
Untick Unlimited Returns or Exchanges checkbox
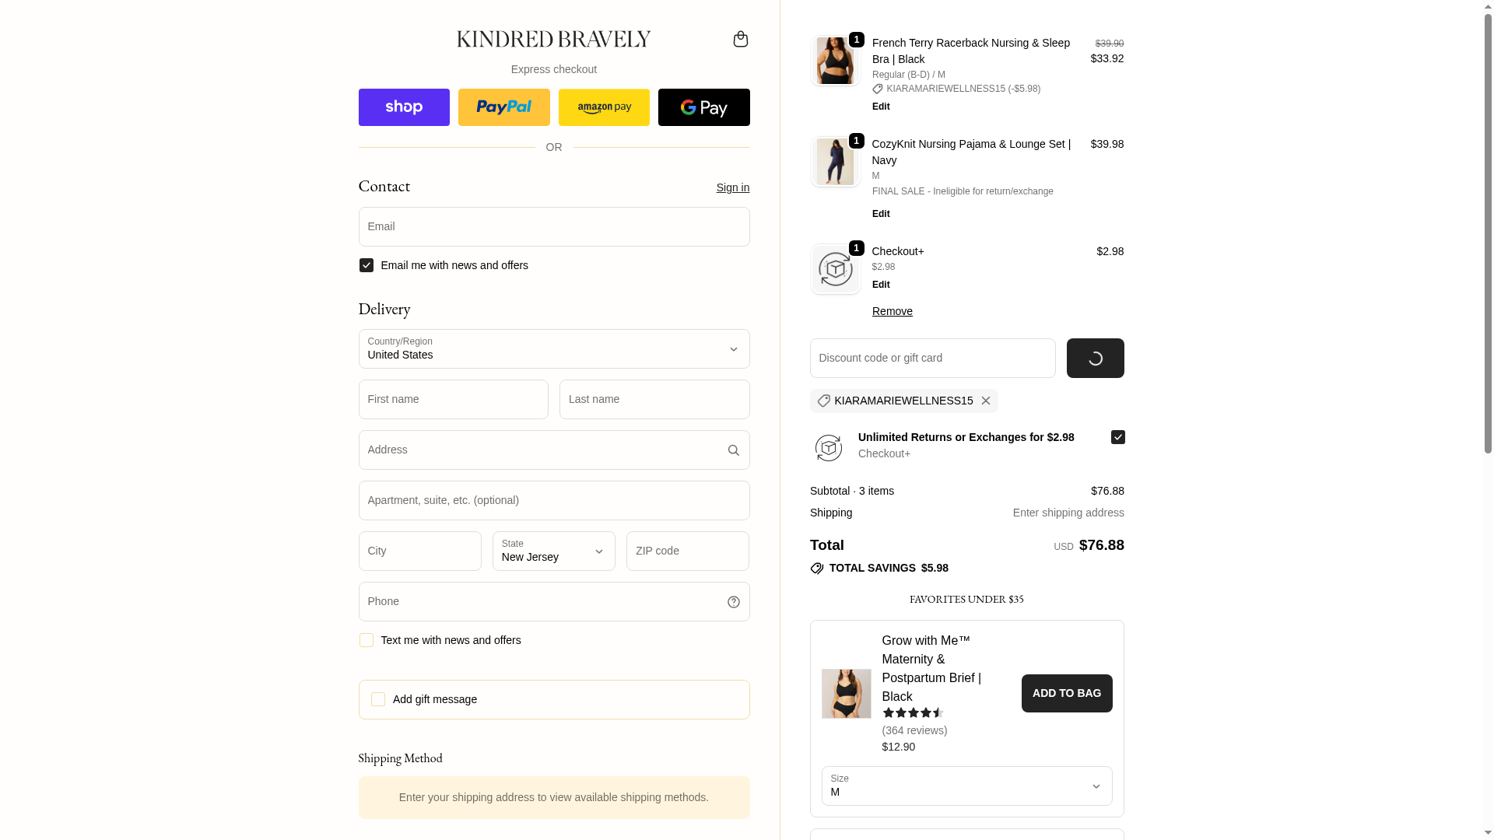click(1117, 437)
